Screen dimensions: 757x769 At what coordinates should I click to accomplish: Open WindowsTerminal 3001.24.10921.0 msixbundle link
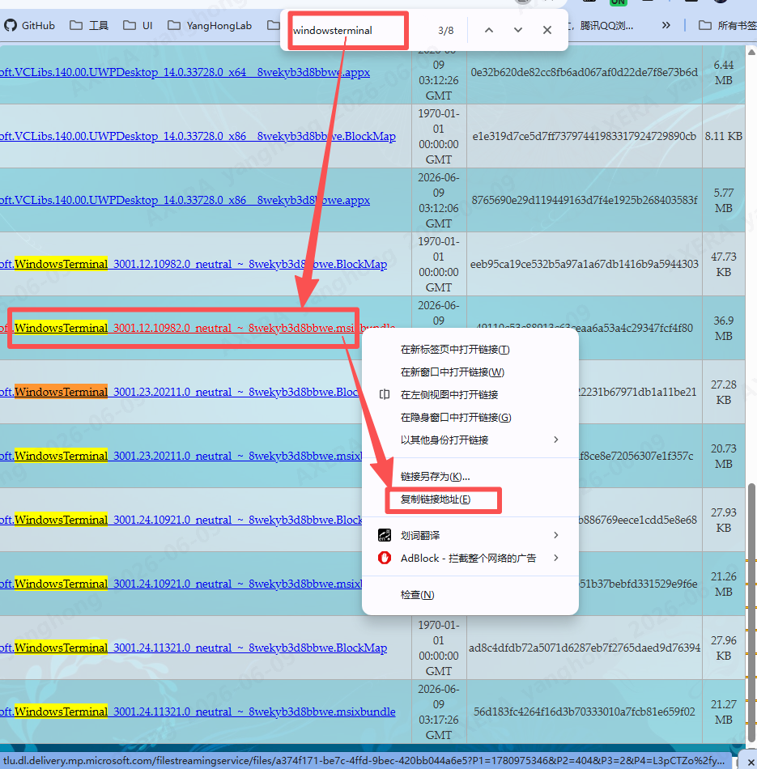181,584
